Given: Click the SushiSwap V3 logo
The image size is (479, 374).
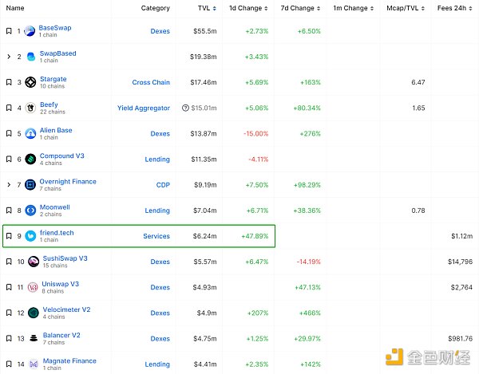Looking at the screenshot, I should point(34,262).
